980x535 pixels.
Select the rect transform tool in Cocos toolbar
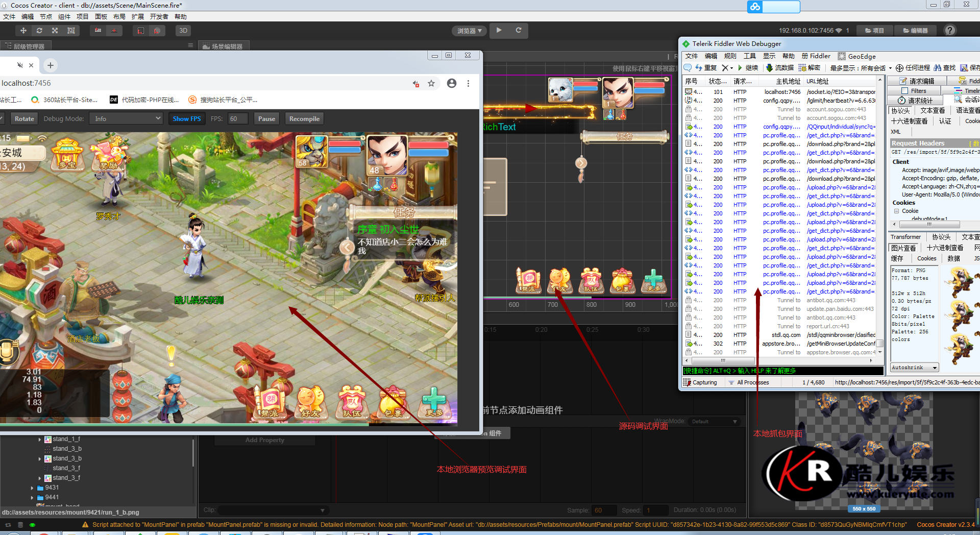tap(71, 31)
